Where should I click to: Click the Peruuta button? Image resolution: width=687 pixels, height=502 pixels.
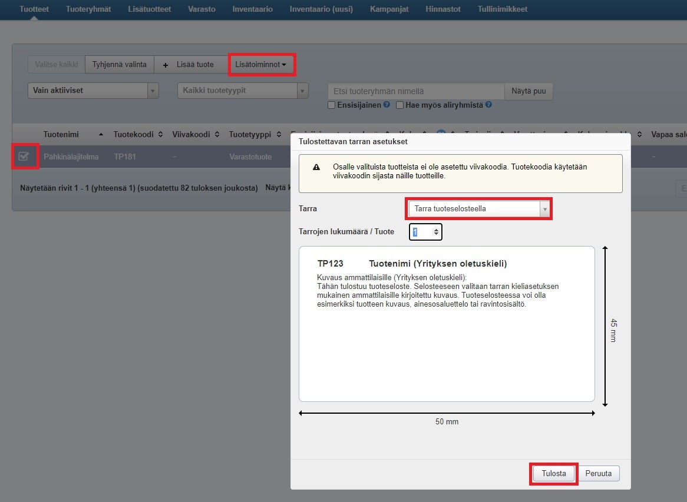(599, 474)
